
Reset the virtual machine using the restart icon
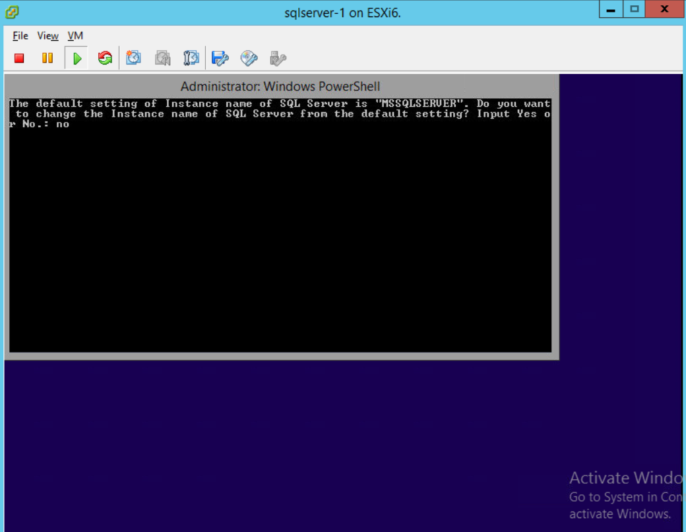click(x=105, y=58)
